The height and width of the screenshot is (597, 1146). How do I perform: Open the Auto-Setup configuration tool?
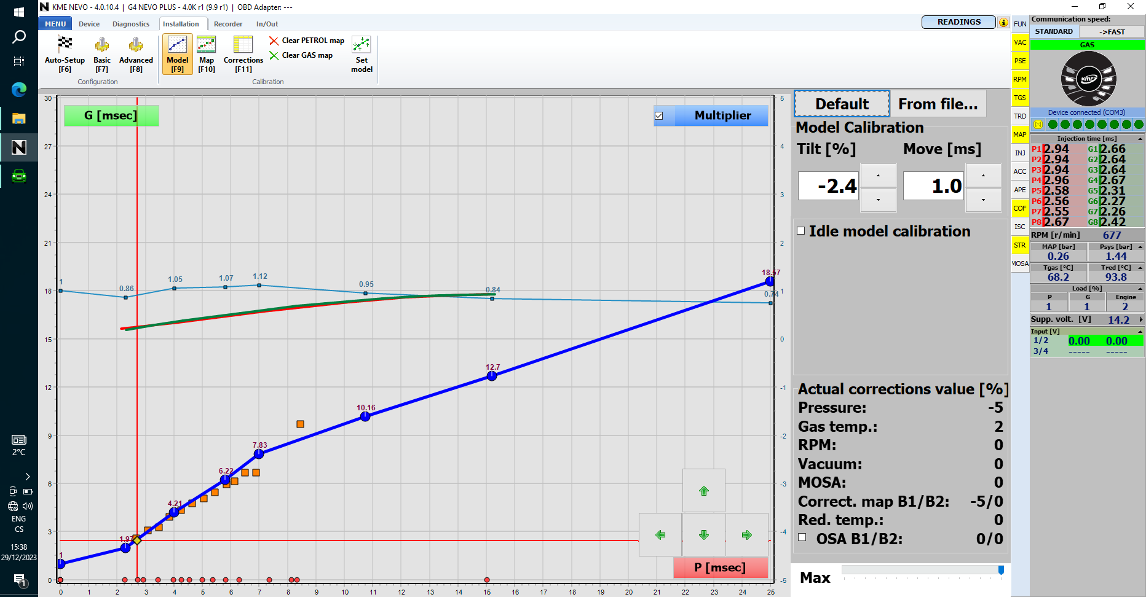(65, 54)
